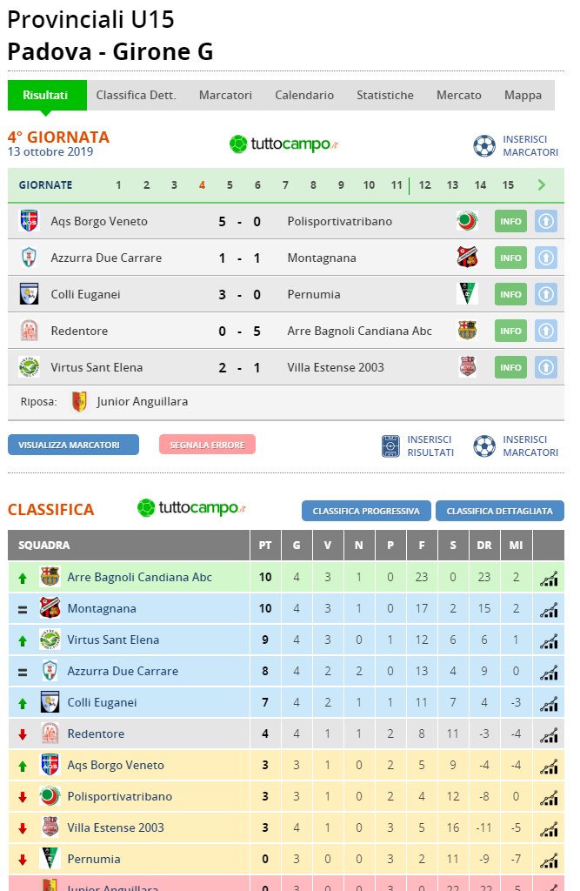580x891 pixels.
Task: Click Polisportivatribano team crest in results
Action: 467,221
